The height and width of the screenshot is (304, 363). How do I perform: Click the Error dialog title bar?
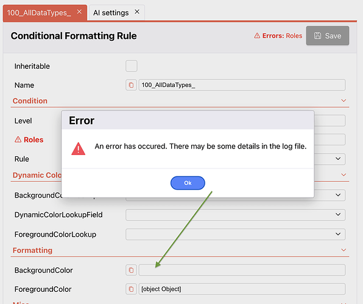188,120
